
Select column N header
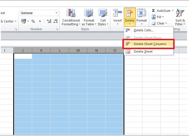(96, 50)
